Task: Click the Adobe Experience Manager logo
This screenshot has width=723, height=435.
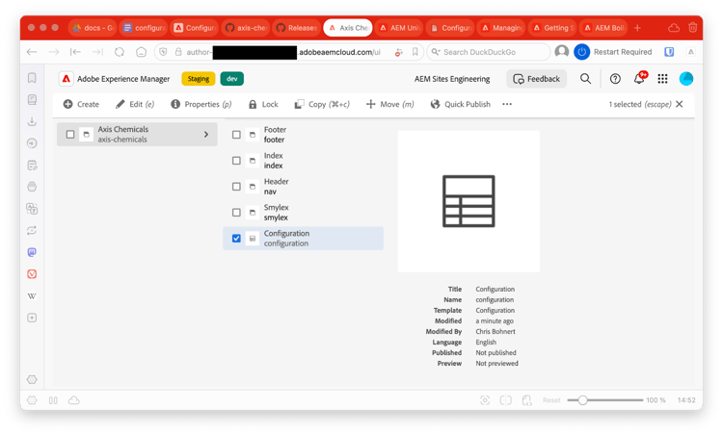Action: [x=66, y=79]
